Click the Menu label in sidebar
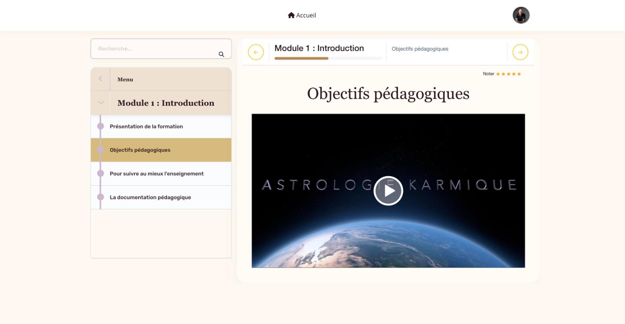 tap(125, 80)
